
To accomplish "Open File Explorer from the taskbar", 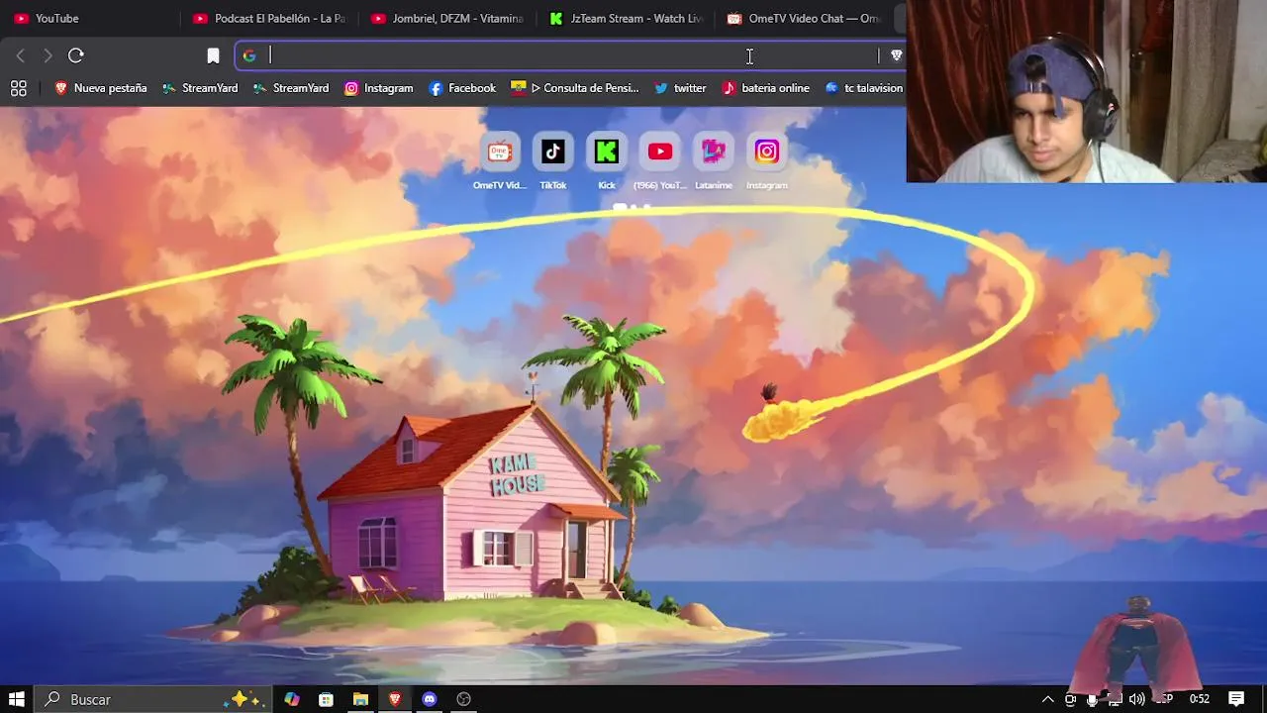I will (x=360, y=699).
